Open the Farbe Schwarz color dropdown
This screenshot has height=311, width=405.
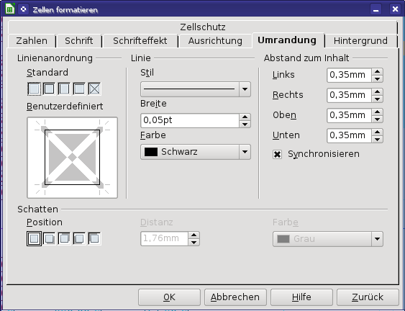(196, 152)
